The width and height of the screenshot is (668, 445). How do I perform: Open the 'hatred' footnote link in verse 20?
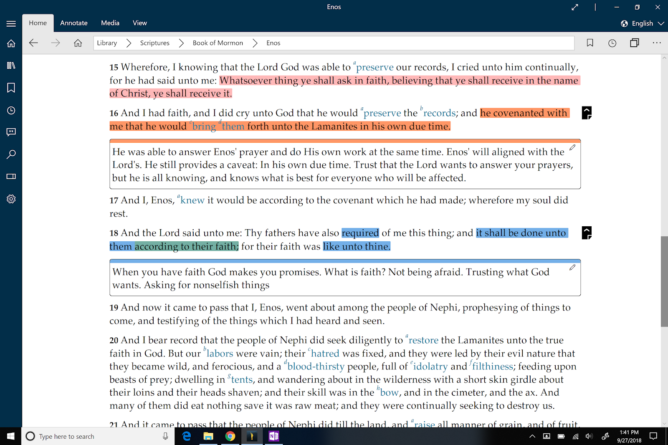point(325,354)
